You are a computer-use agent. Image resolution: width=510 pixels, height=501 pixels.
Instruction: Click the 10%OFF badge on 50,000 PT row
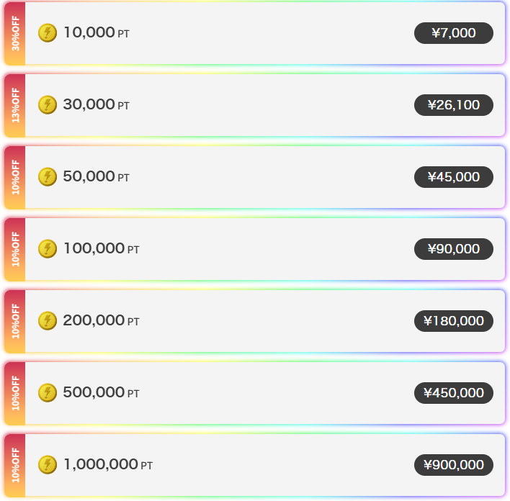coord(15,177)
